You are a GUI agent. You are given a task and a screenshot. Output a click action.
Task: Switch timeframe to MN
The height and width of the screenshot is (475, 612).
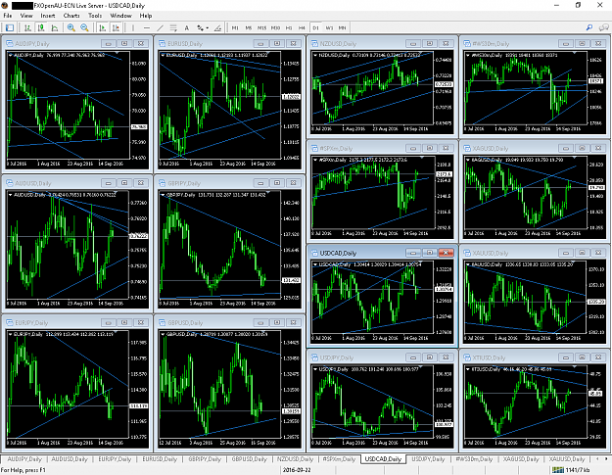pyautogui.click(x=343, y=28)
